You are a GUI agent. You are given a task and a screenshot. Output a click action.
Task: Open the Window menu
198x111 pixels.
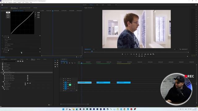pyautogui.click(x=27, y=2)
